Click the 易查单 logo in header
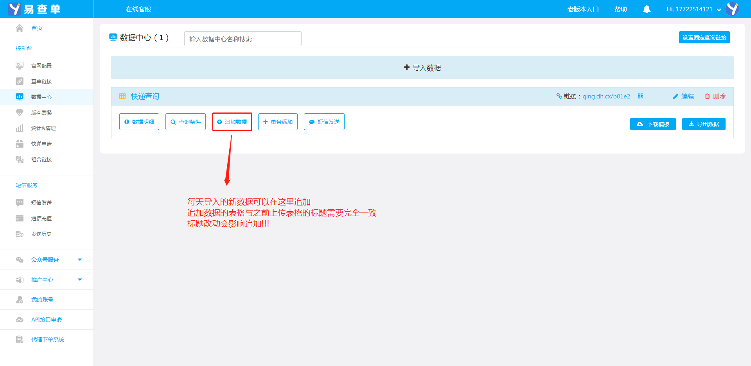 (34, 9)
